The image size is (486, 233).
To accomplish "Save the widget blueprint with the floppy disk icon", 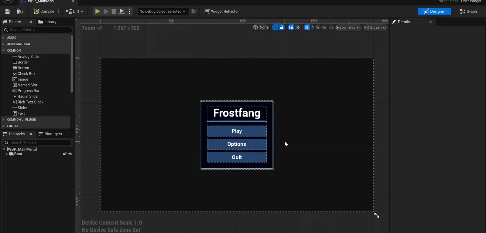I will point(8,12).
